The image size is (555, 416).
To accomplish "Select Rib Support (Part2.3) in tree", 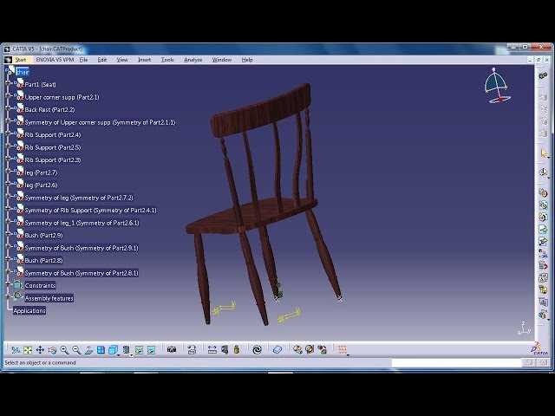I will tap(53, 159).
